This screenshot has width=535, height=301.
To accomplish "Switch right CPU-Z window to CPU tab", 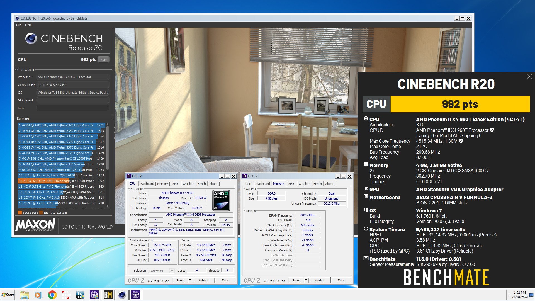I will [x=248, y=184].
